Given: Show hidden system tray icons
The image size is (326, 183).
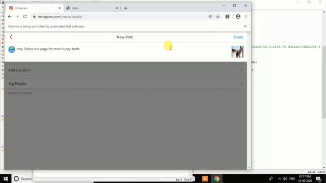Looking at the screenshot, I should click(279, 178).
